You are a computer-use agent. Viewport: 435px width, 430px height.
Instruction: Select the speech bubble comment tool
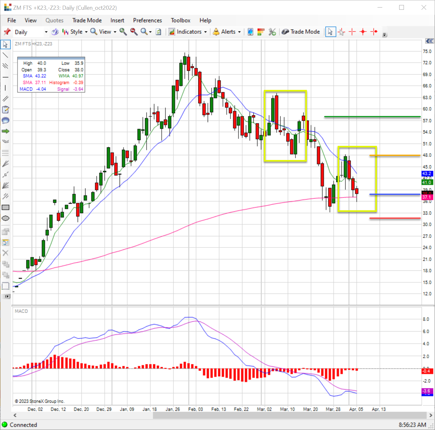point(6,120)
